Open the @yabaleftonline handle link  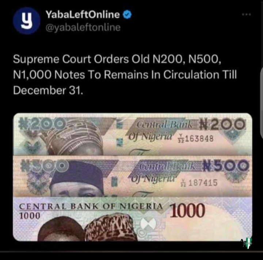coord(83,27)
